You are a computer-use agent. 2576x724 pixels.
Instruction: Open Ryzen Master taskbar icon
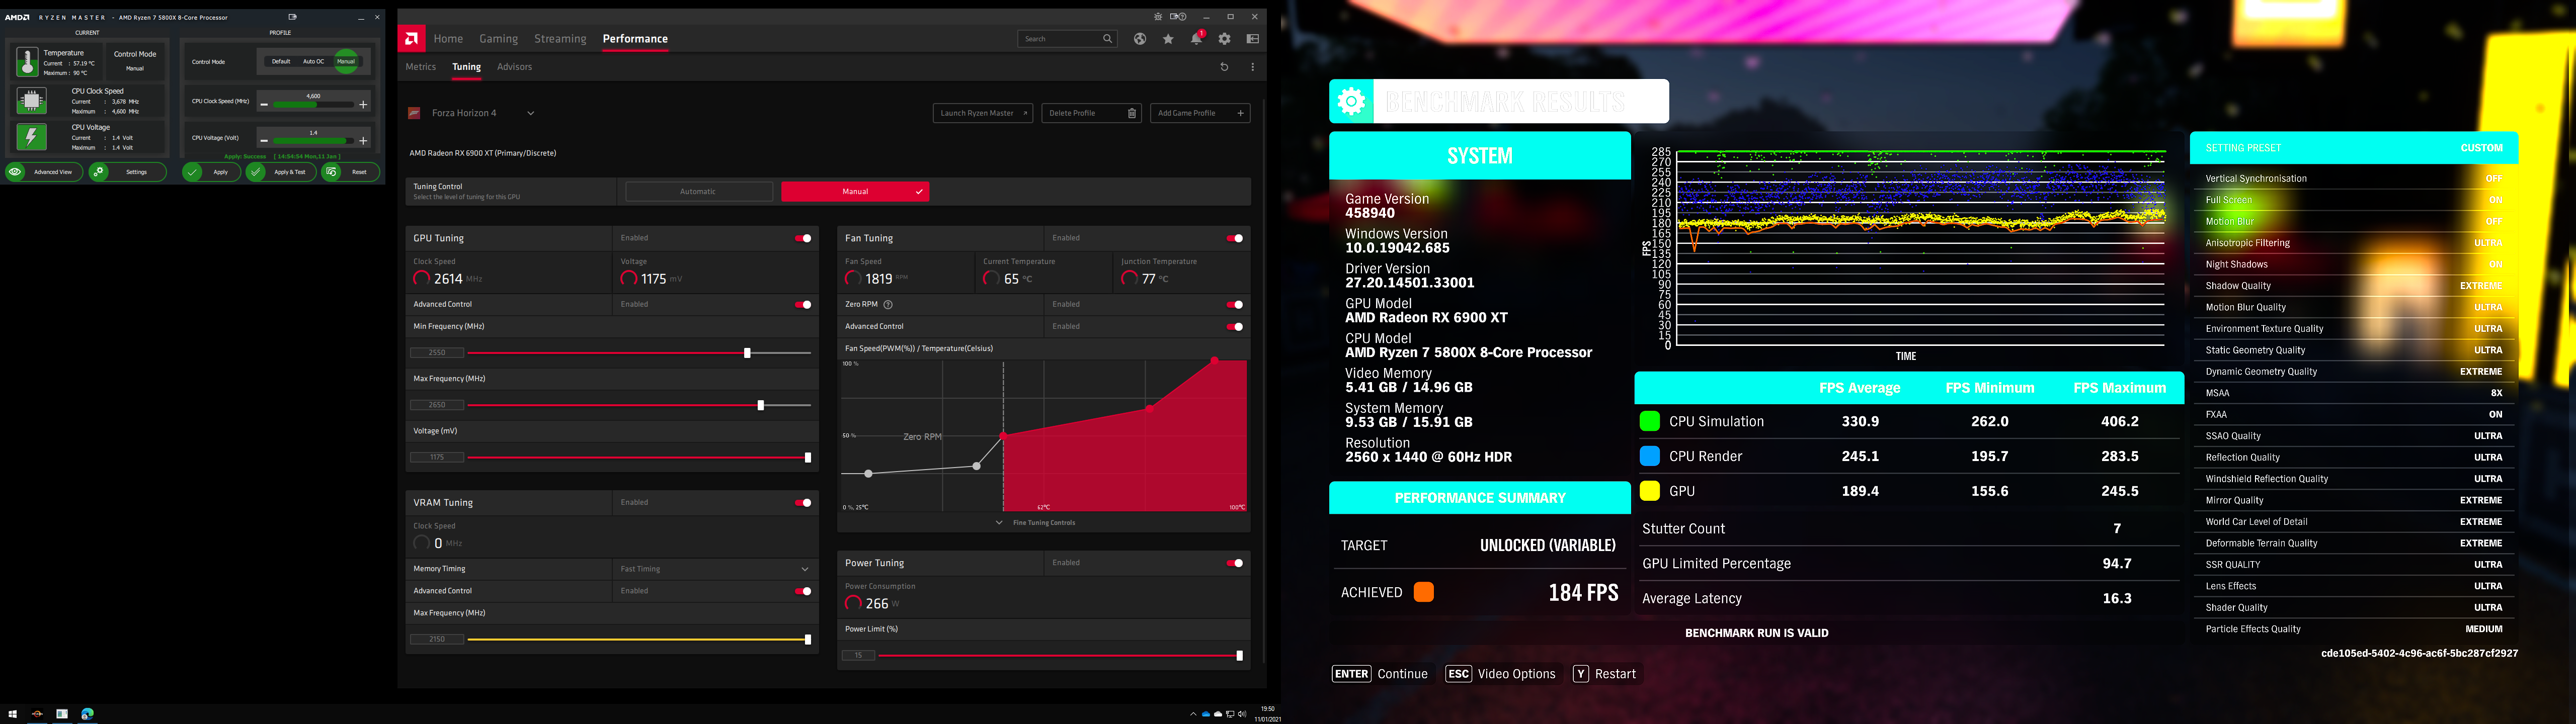tap(37, 714)
